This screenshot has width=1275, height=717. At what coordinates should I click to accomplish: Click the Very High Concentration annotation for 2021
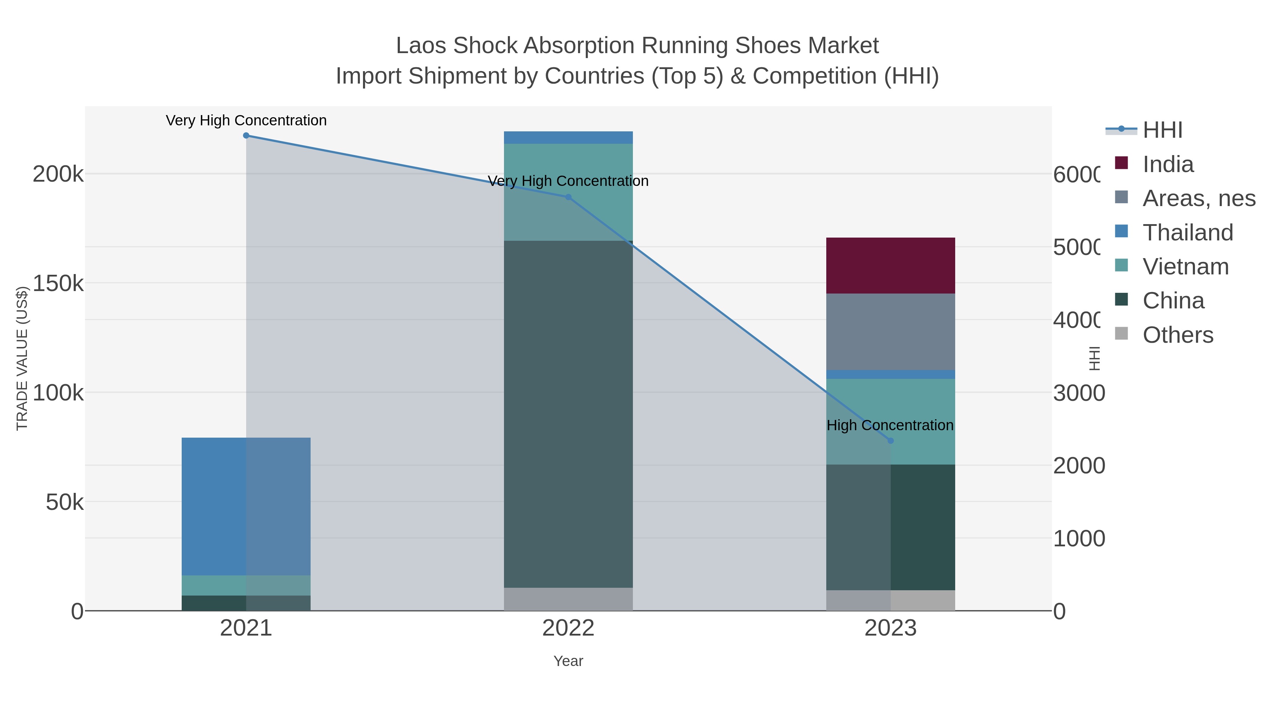246,120
